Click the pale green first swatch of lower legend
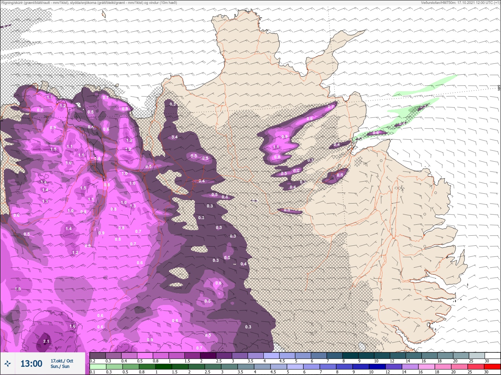501x375 pixels. pos(97,367)
